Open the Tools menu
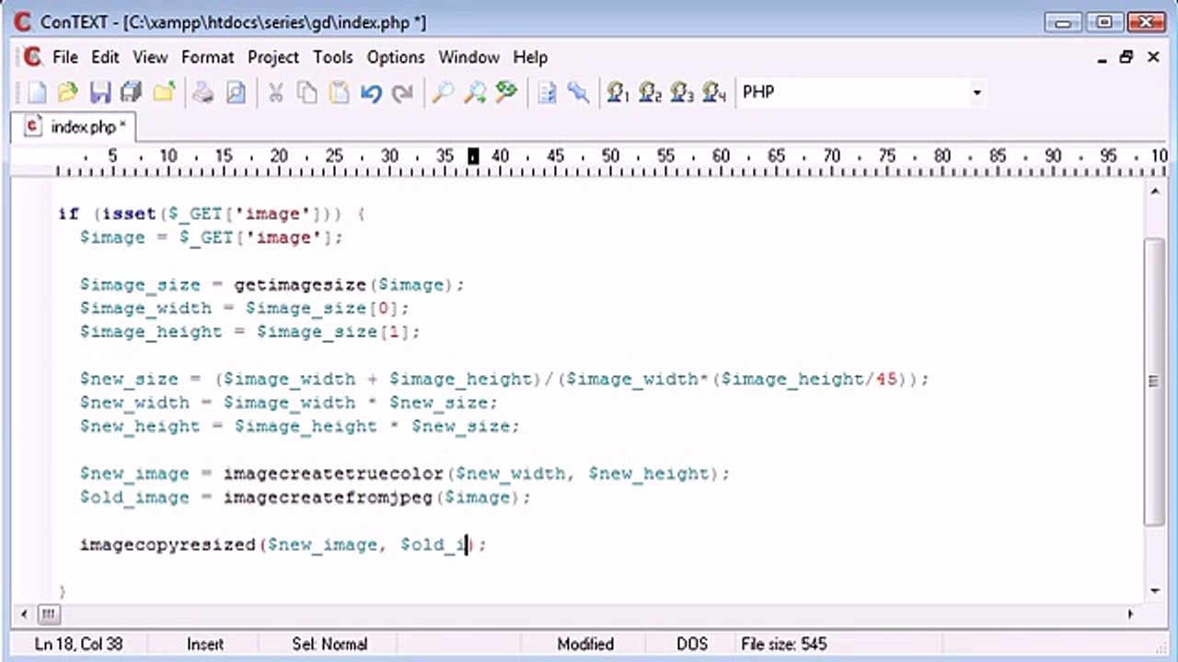 pos(332,57)
